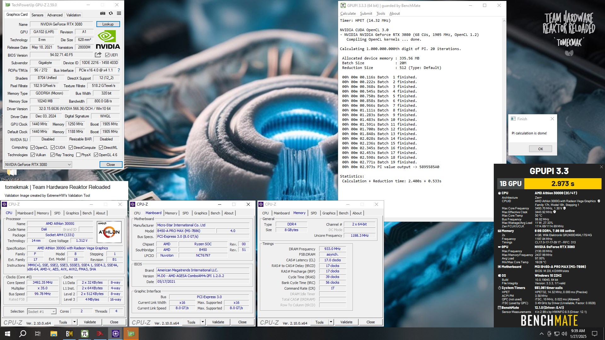The height and width of the screenshot is (340, 605).
Task: Click GPU Name field NVIDIA GeForce RTX 3080
Action: pos(61,24)
